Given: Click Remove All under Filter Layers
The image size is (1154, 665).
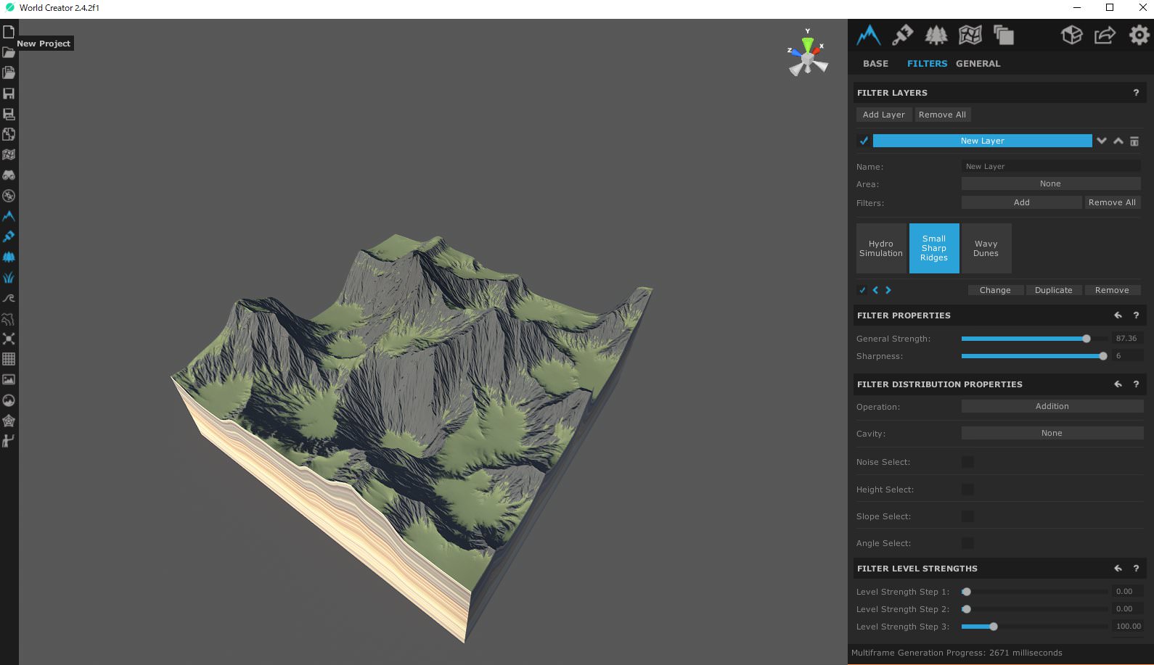Looking at the screenshot, I should [x=942, y=115].
